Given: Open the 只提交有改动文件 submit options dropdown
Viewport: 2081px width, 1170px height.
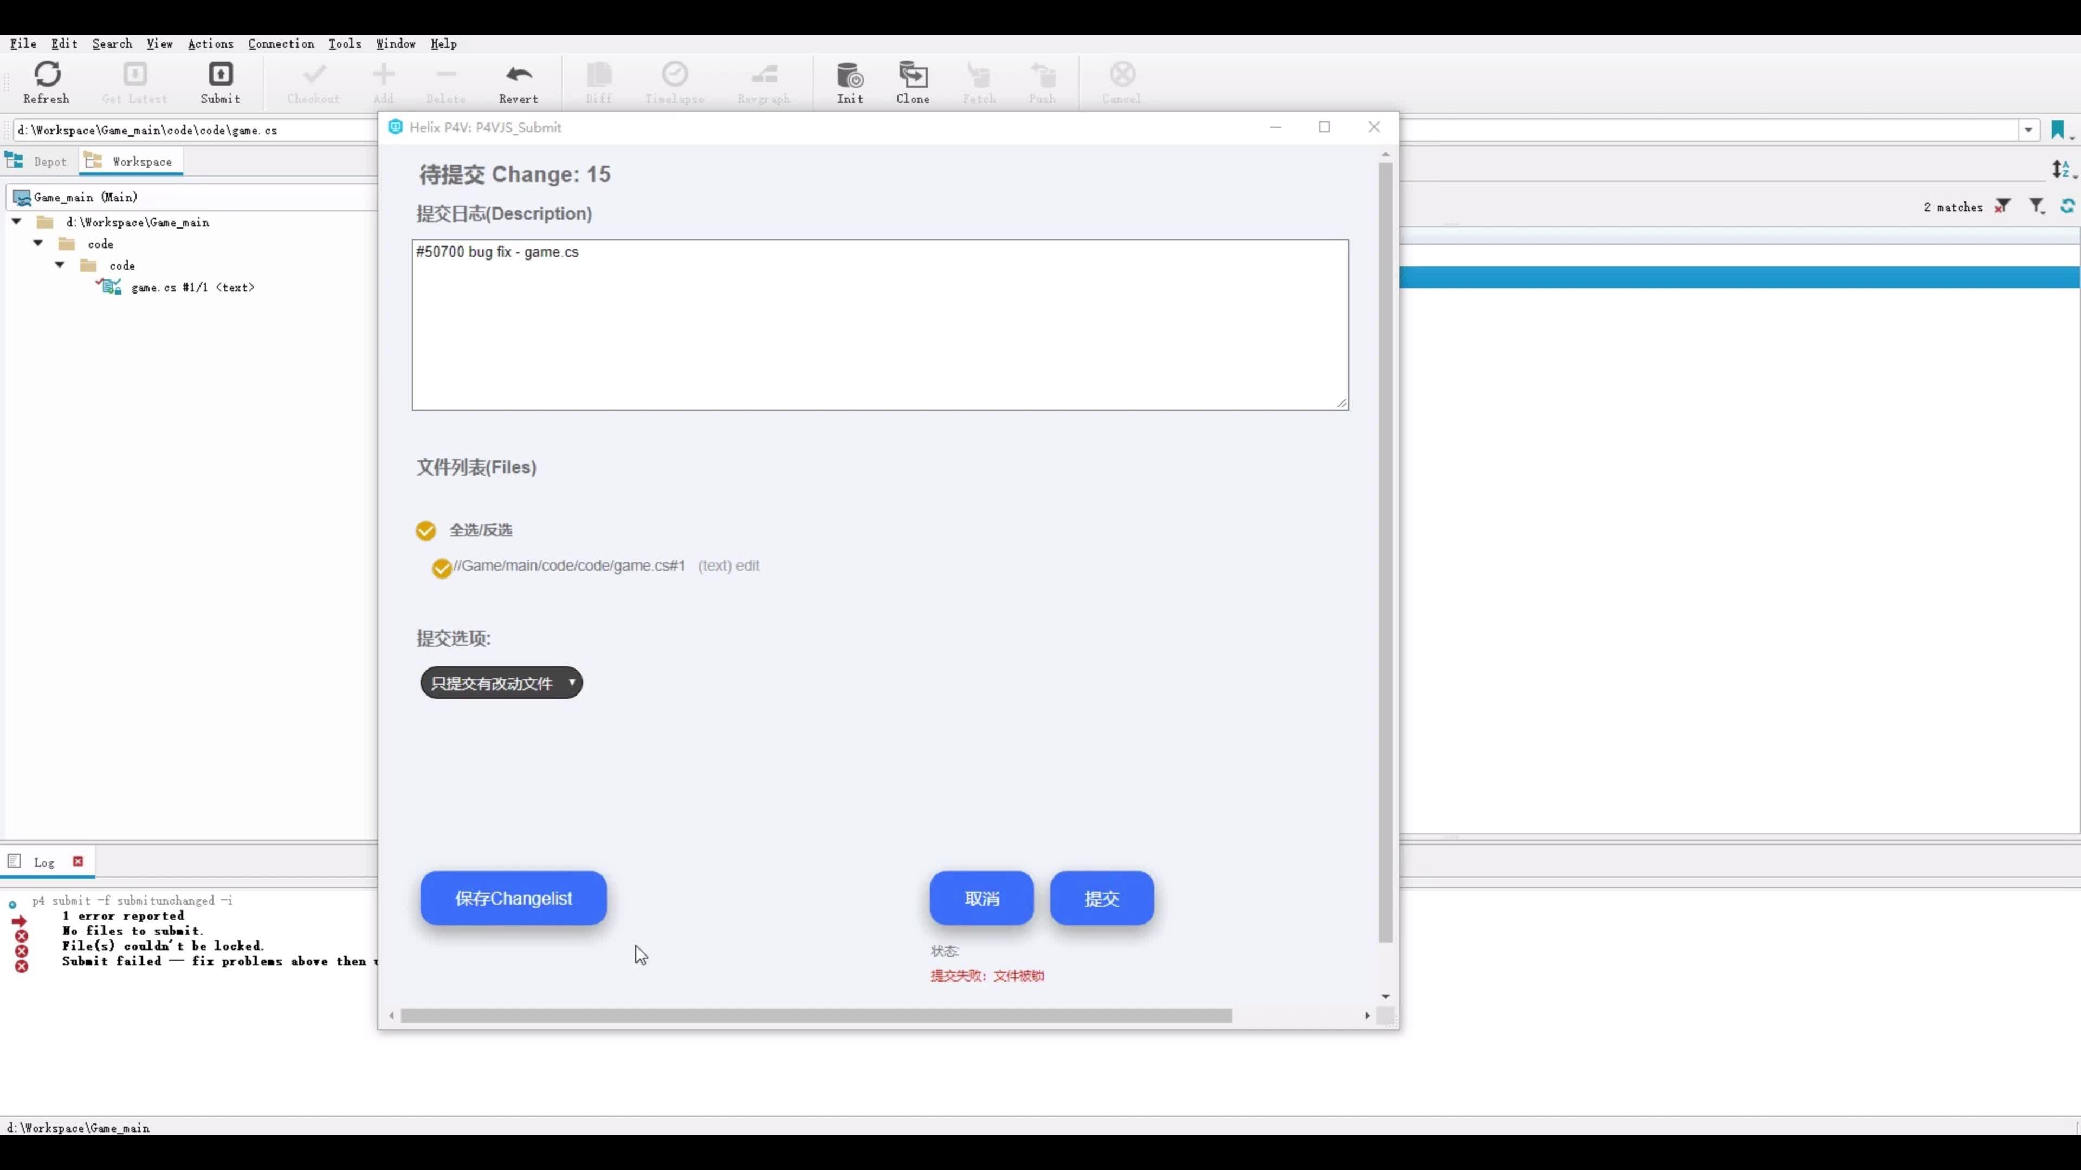Looking at the screenshot, I should click(x=501, y=683).
